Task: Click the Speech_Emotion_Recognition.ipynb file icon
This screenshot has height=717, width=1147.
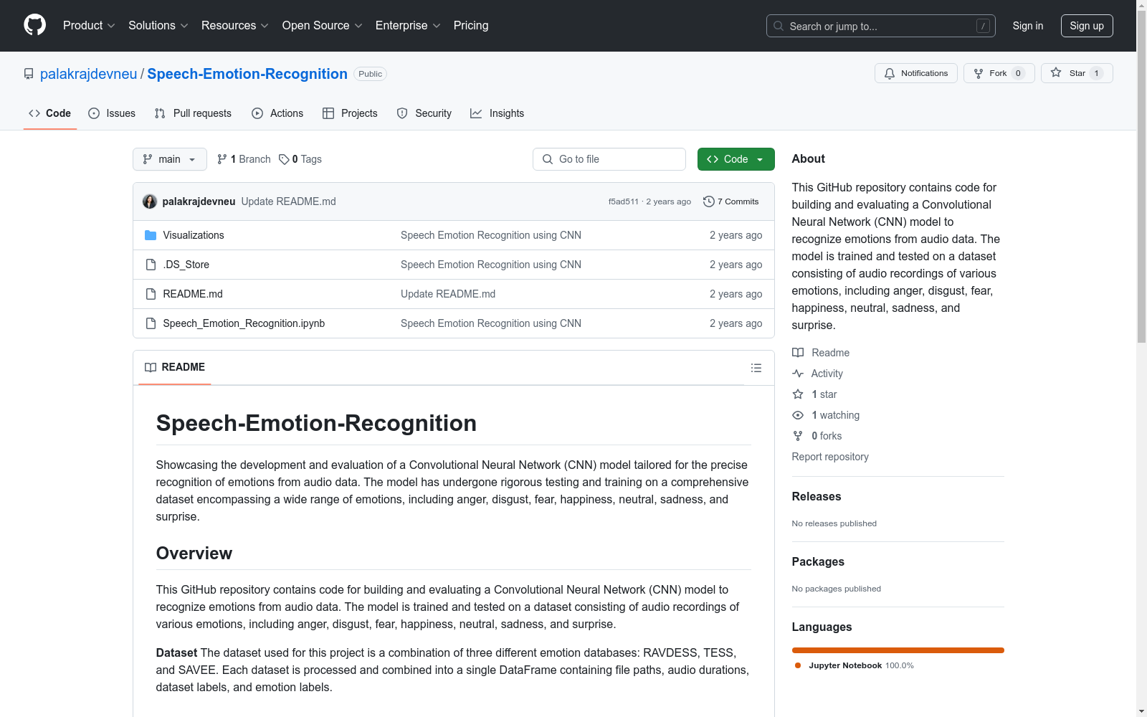Action: [x=151, y=323]
